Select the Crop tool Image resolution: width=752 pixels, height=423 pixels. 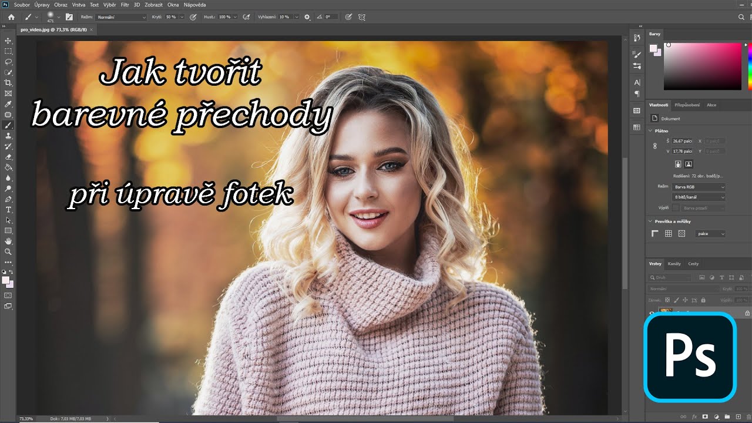pos(8,83)
